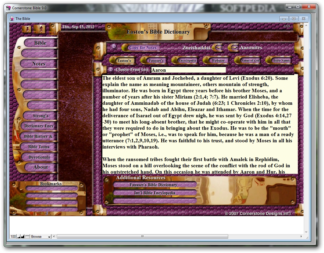Viewport: 324px width, 253px height.
Task: Click the third Bookmarks slot
Action: coord(52,202)
